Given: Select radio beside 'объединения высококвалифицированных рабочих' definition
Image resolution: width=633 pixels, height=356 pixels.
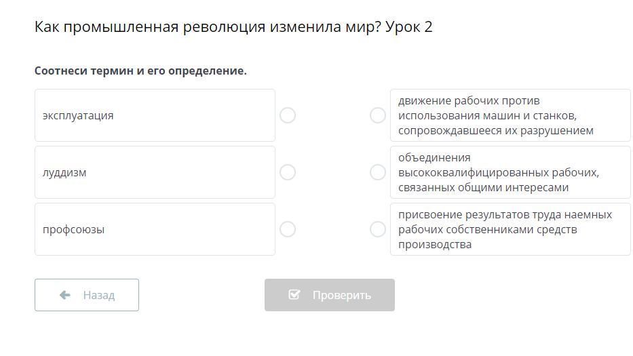Looking at the screenshot, I should (378, 172).
